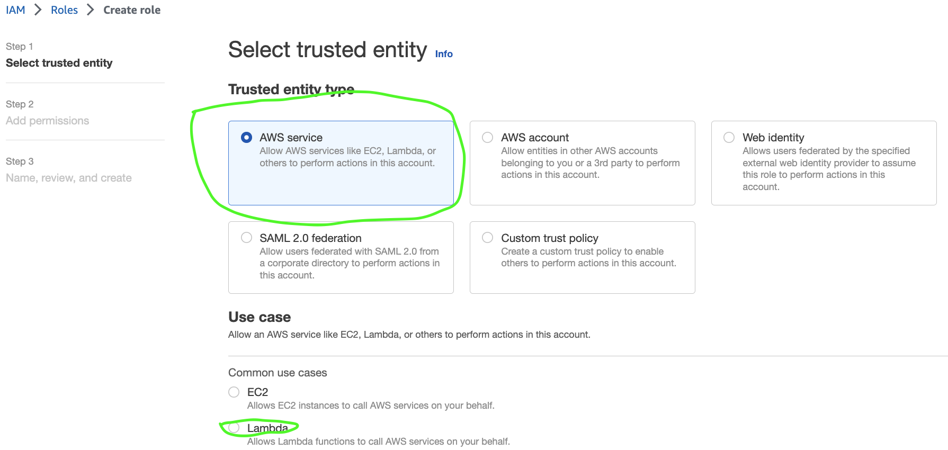This screenshot has width=948, height=450.
Task: Click the Web identity card description text
Action: pos(829,169)
